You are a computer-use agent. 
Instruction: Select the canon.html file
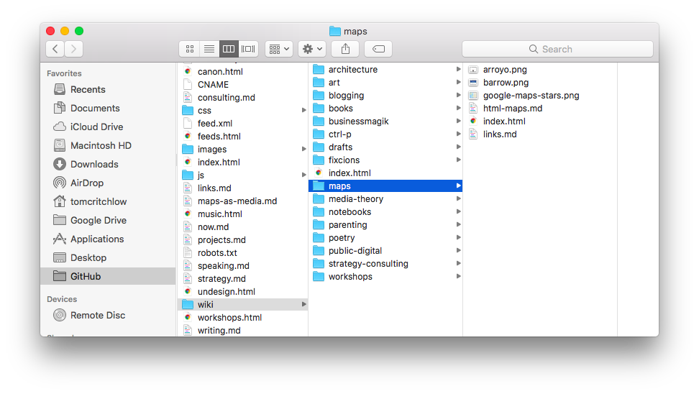click(242, 72)
